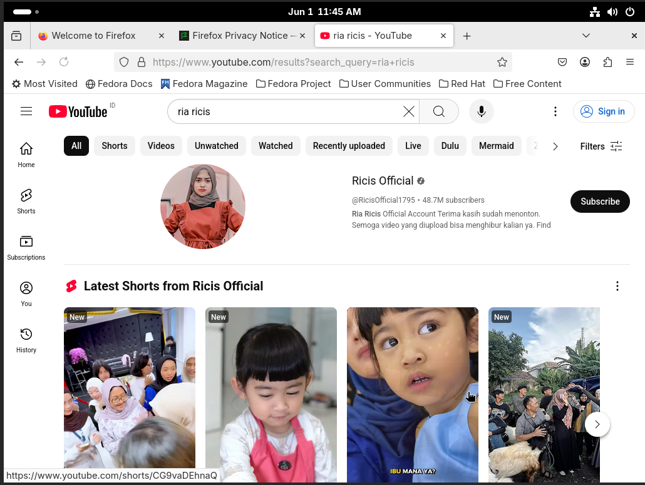Open the Firefox extensions icon
The image size is (645, 485).
[x=607, y=62]
